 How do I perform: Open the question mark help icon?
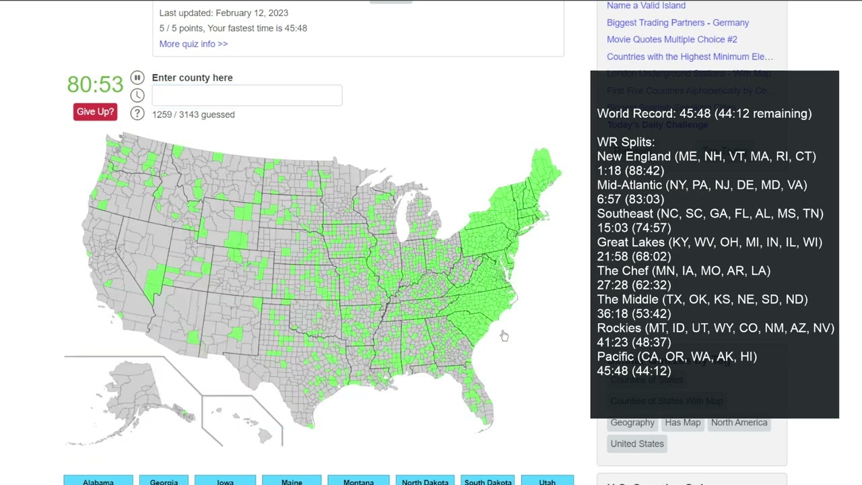pos(137,114)
